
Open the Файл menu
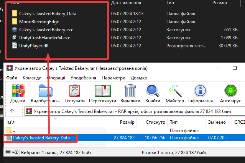[12, 78]
